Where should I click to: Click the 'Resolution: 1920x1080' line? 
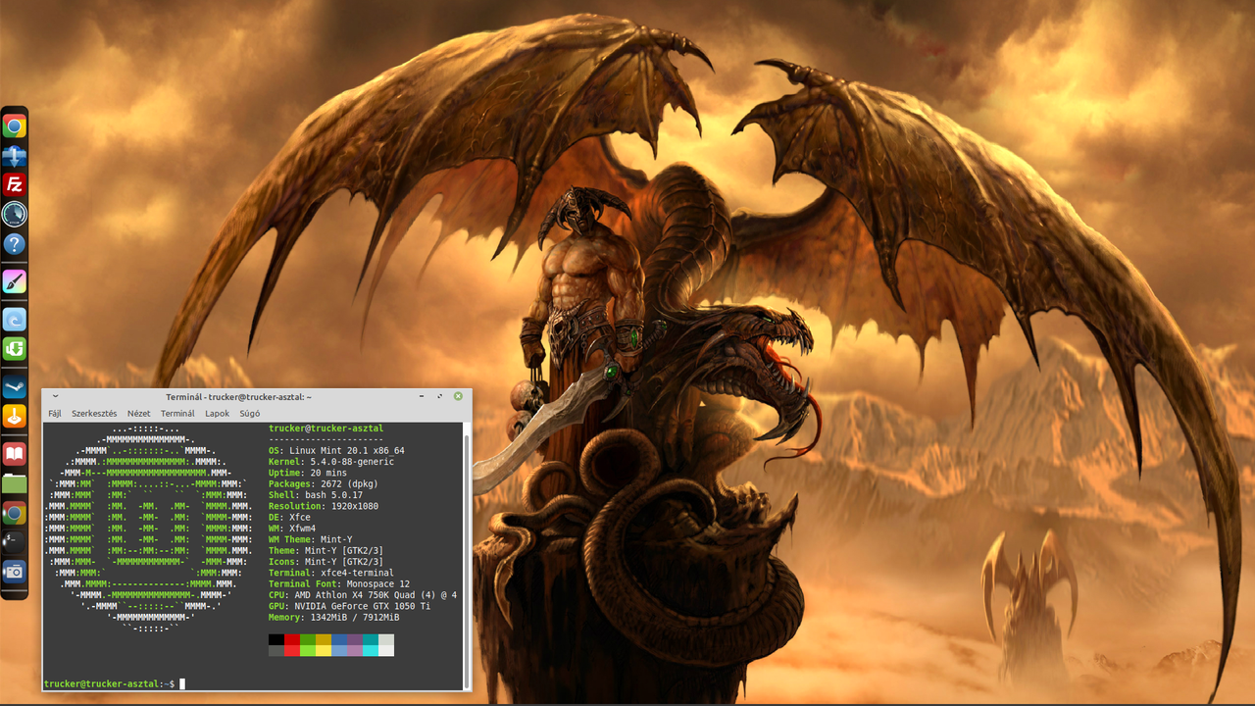[324, 506]
